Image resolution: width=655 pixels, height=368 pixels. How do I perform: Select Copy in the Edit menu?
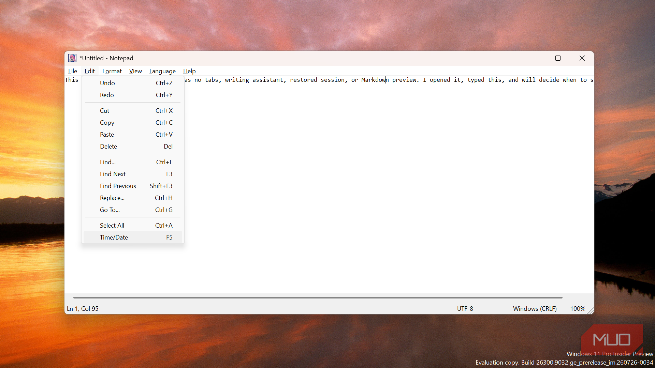pos(133,123)
